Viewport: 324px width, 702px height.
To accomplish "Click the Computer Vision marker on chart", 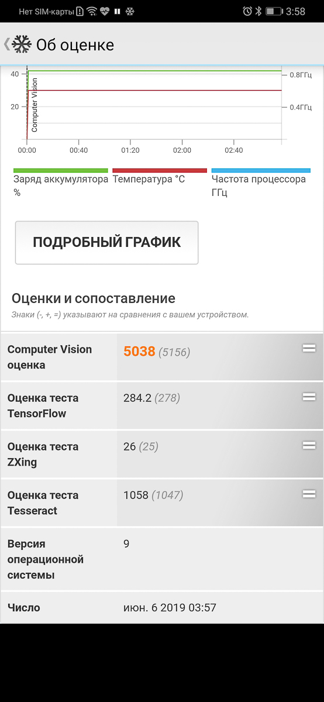I will (35, 105).
